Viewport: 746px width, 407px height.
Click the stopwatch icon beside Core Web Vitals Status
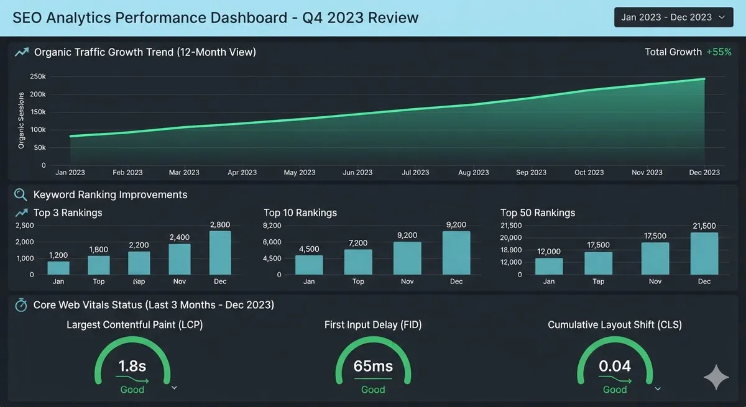pos(21,304)
